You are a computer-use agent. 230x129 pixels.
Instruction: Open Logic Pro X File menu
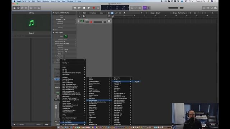click(x=29, y=1)
